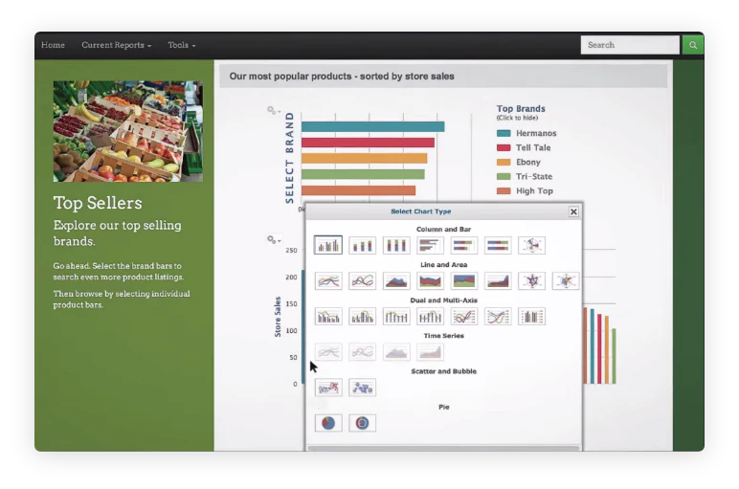Select the clustered column chart type
The image size is (739, 489).
pyautogui.click(x=328, y=245)
